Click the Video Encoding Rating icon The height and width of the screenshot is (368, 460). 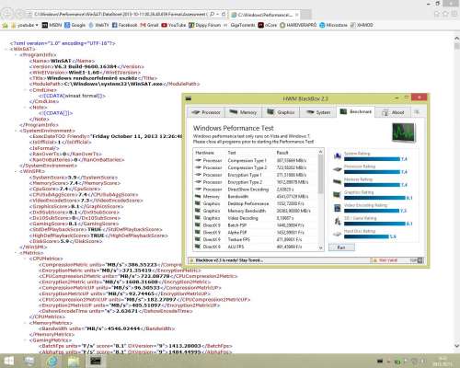click(x=338, y=208)
